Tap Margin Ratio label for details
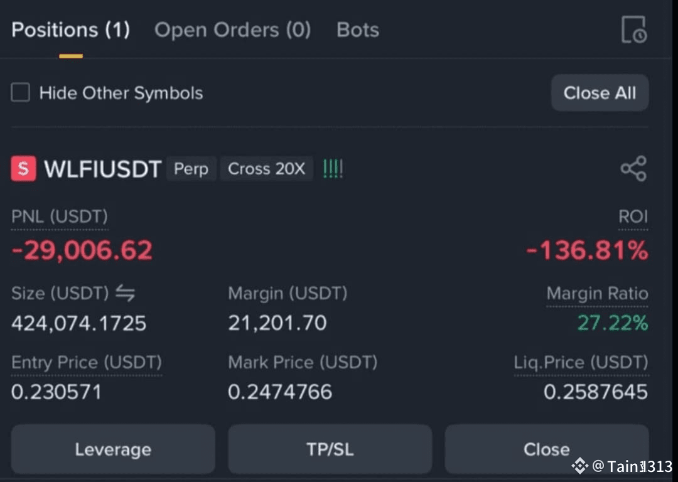 coord(597,294)
